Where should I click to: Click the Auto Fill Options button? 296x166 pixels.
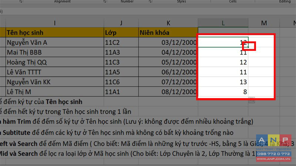coord(252,100)
